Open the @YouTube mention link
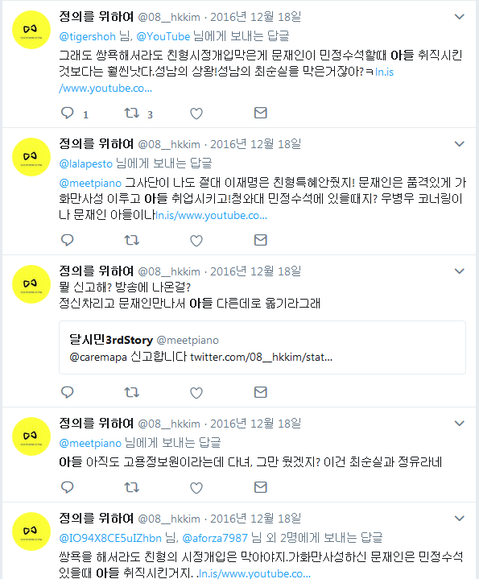Image resolution: width=479 pixels, height=579 pixels. coord(163,36)
